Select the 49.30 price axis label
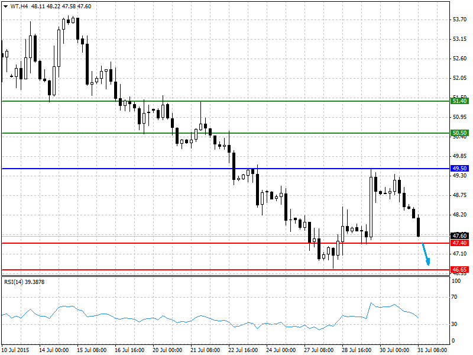The image size is (473, 355). pyautogui.click(x=460, y=175)
